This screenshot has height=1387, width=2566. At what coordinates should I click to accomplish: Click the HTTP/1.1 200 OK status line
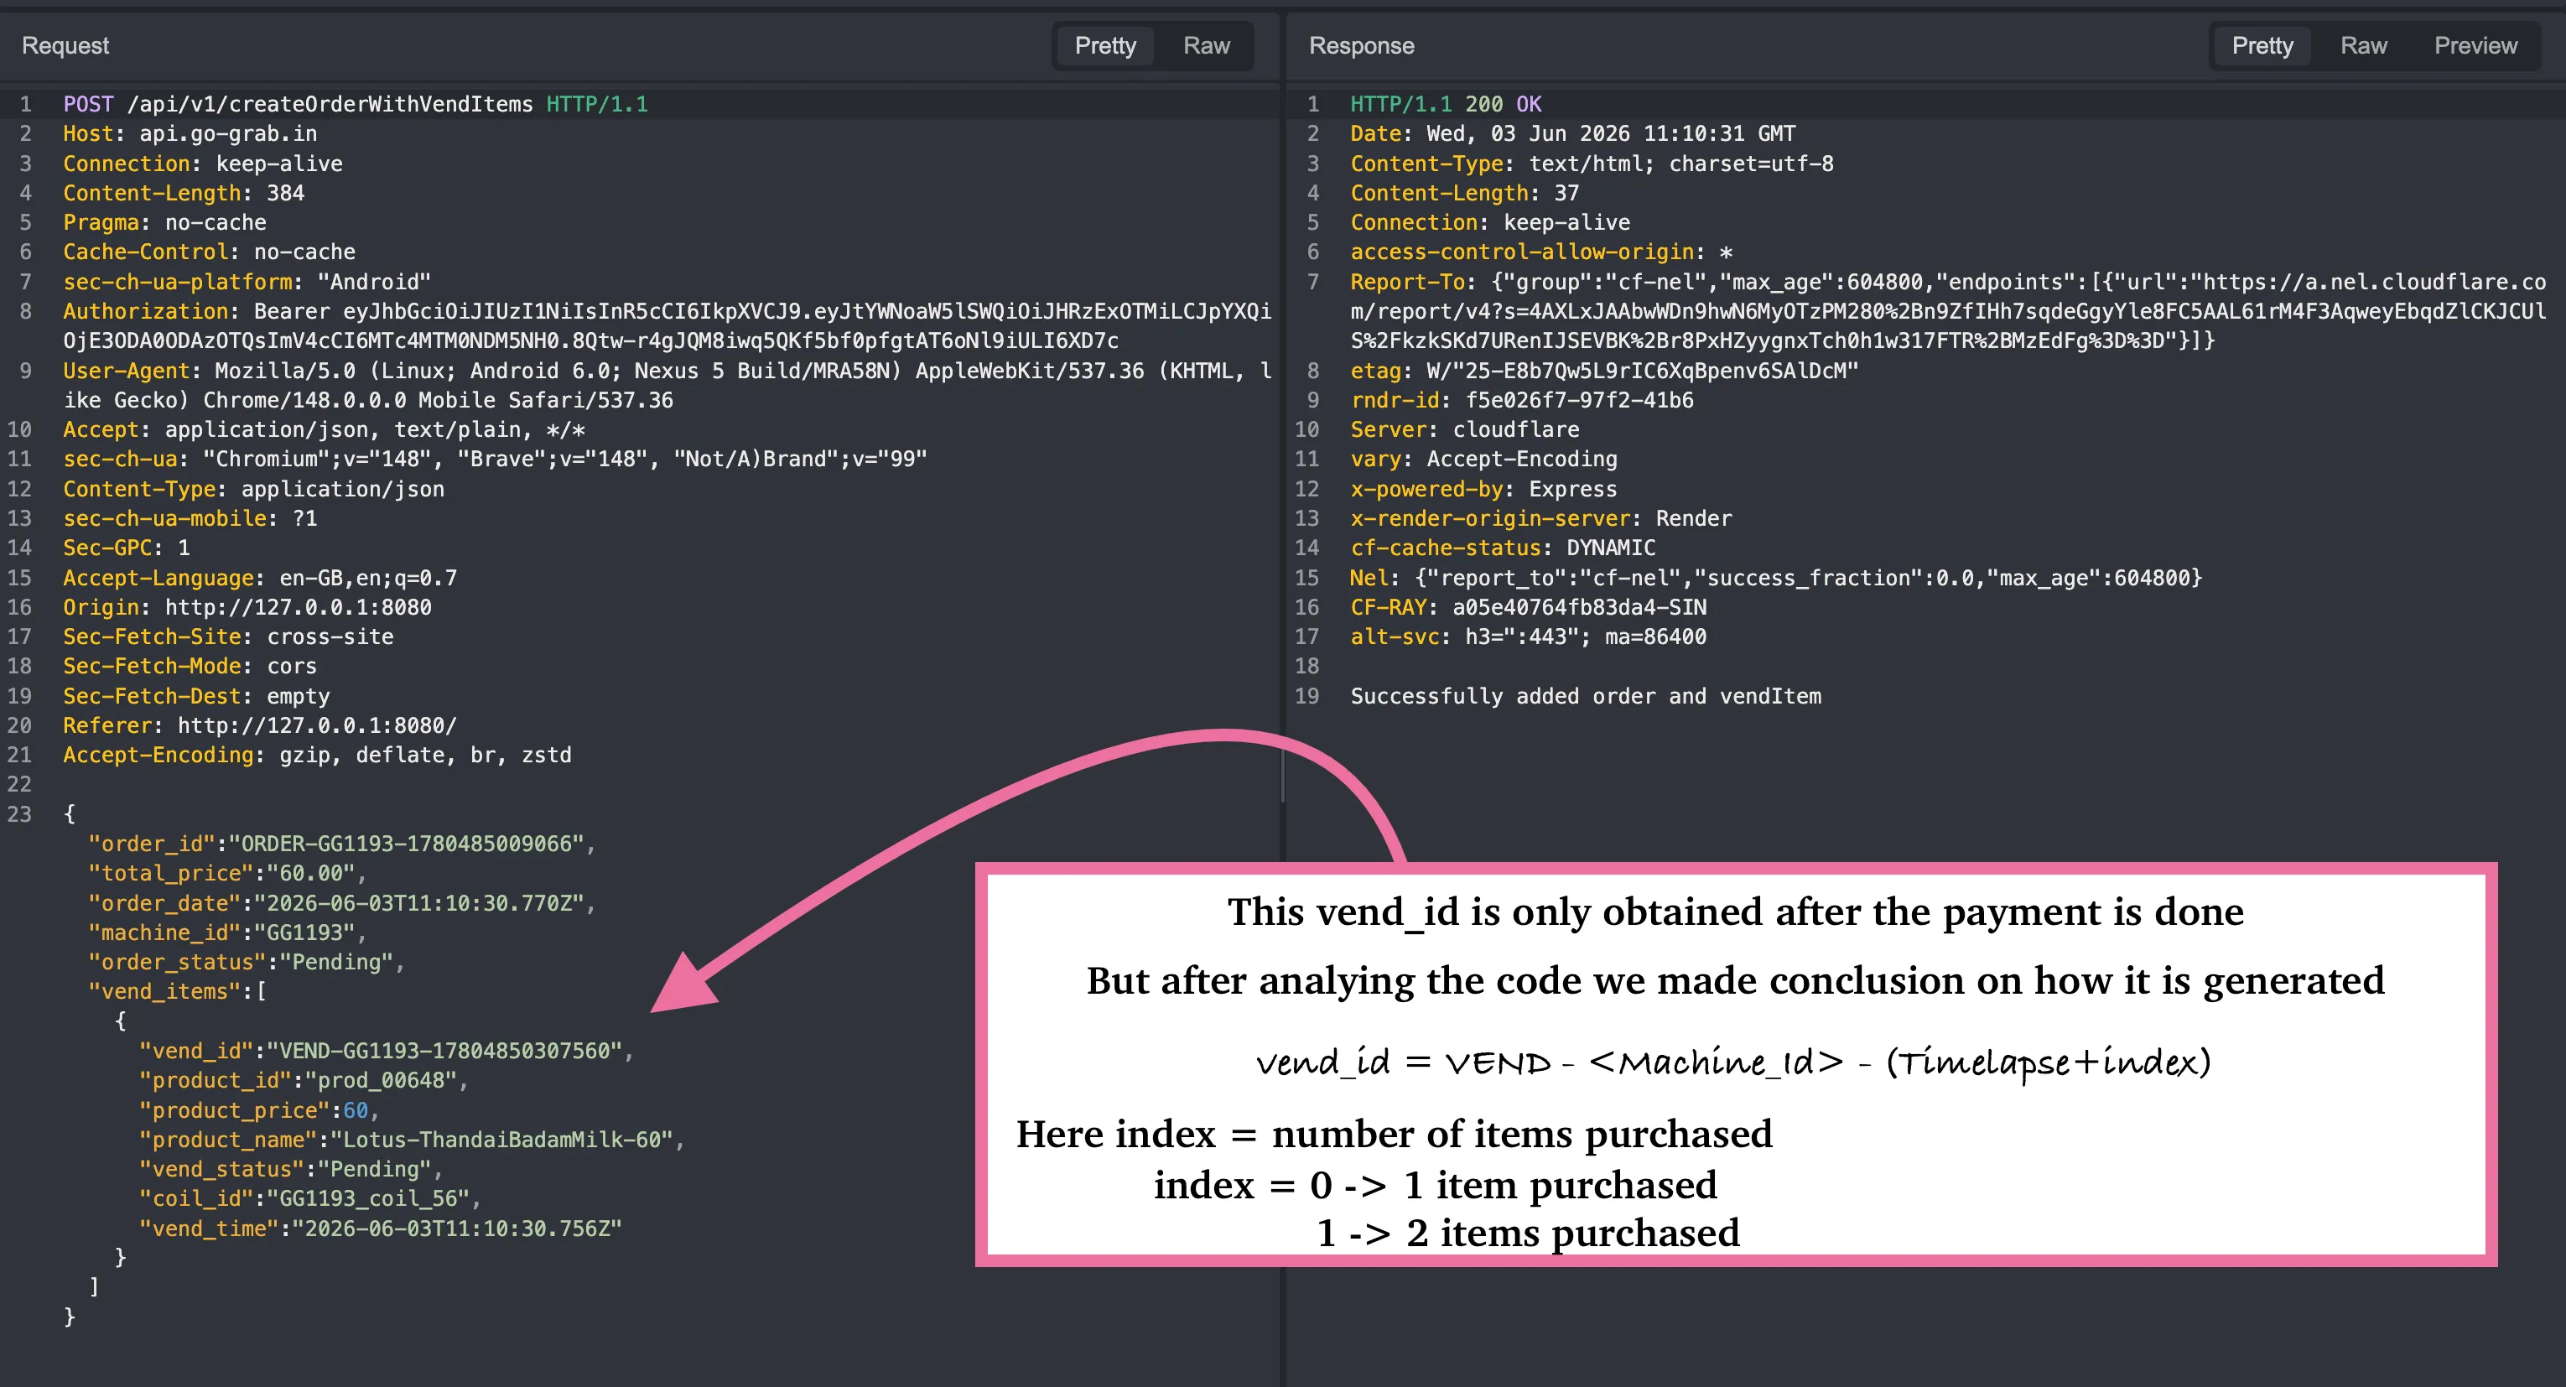[1446, 104]
